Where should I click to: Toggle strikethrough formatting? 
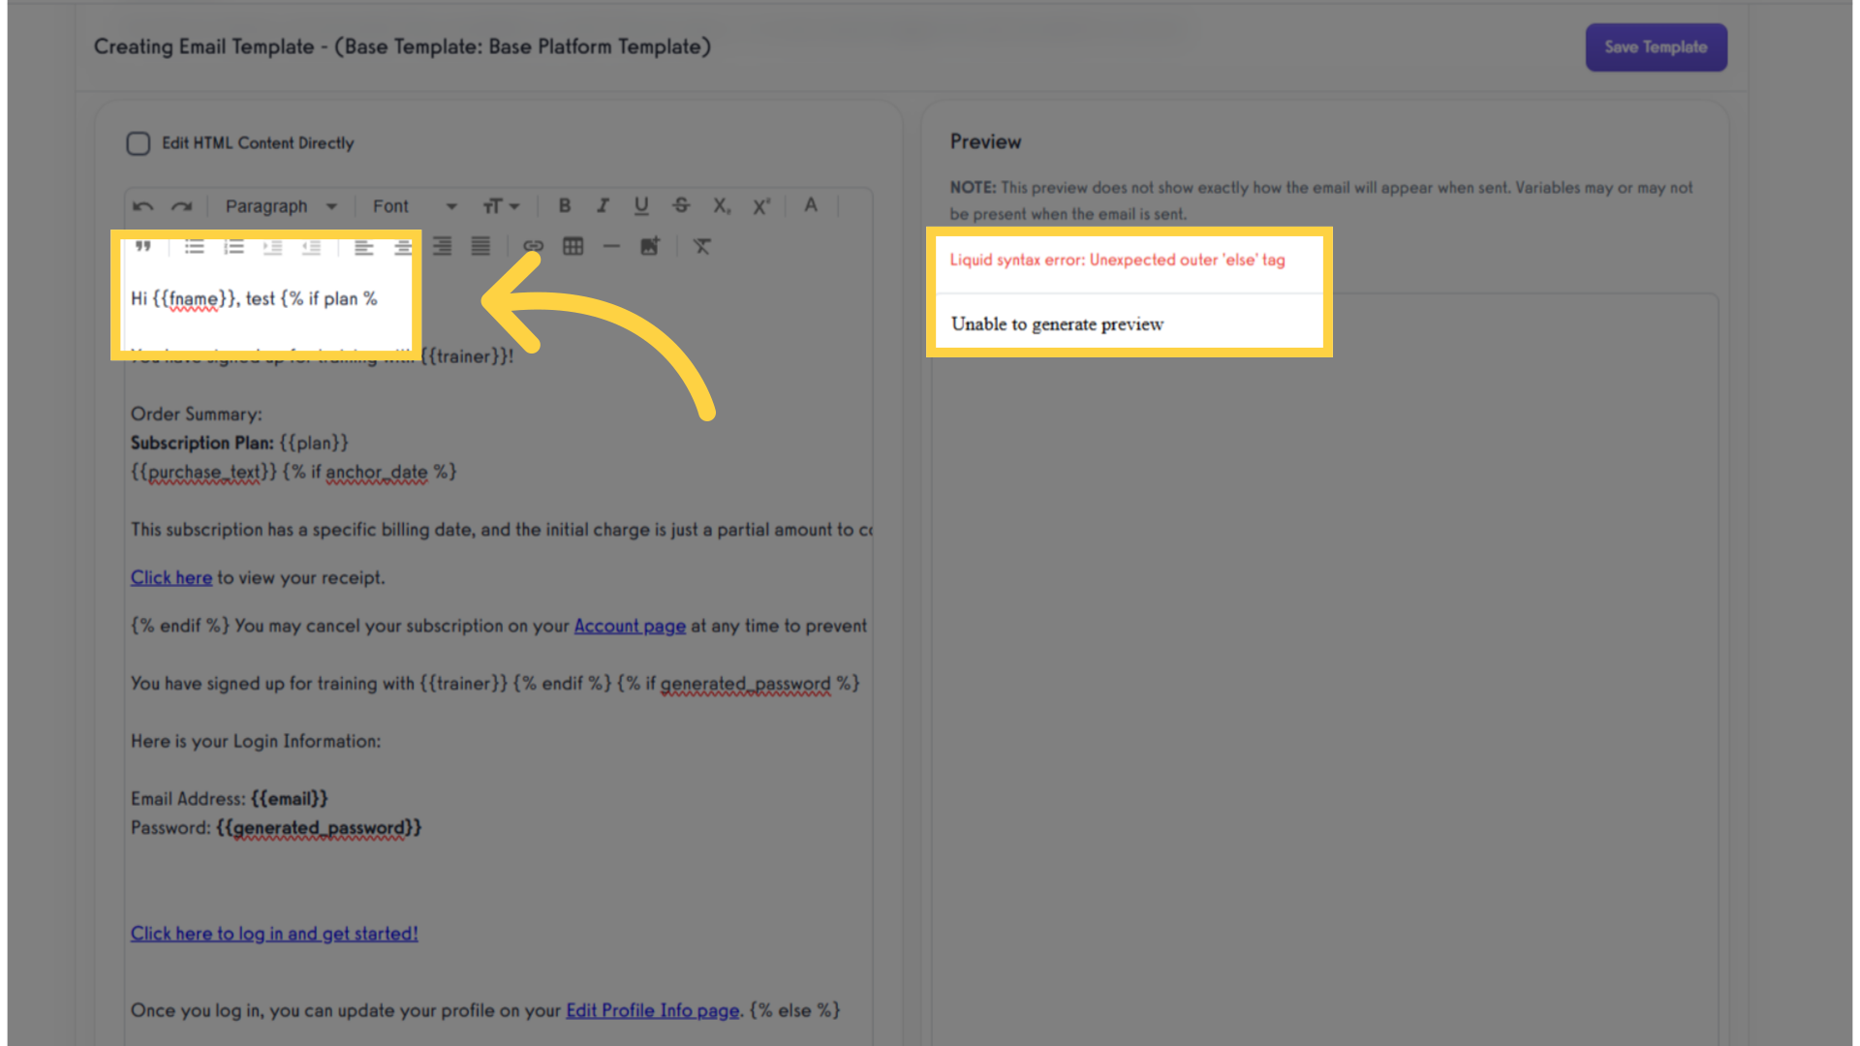pos(681,205)
